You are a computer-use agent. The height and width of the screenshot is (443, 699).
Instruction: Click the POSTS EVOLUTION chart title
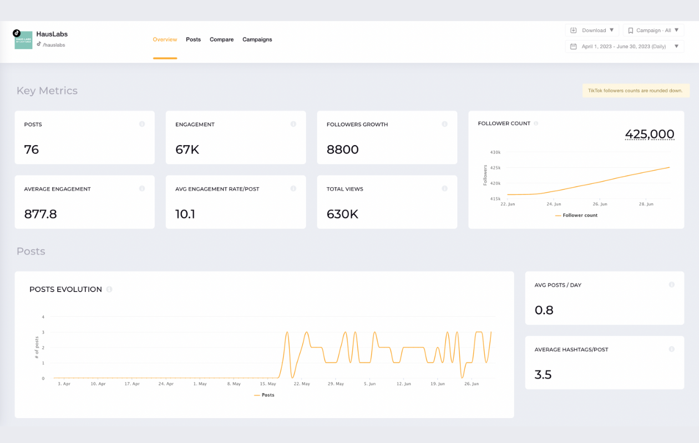pos(65,289)
